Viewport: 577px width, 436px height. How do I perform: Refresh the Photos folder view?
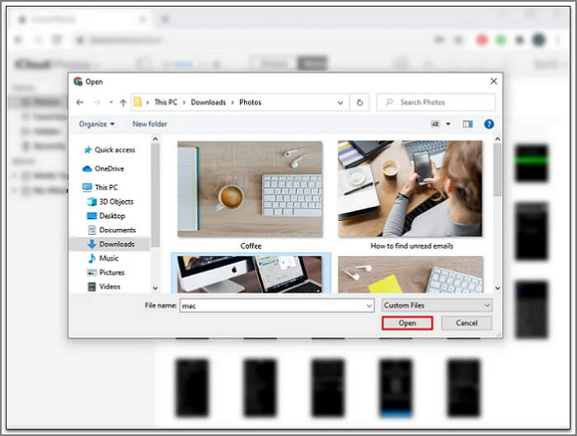[360, 102]
